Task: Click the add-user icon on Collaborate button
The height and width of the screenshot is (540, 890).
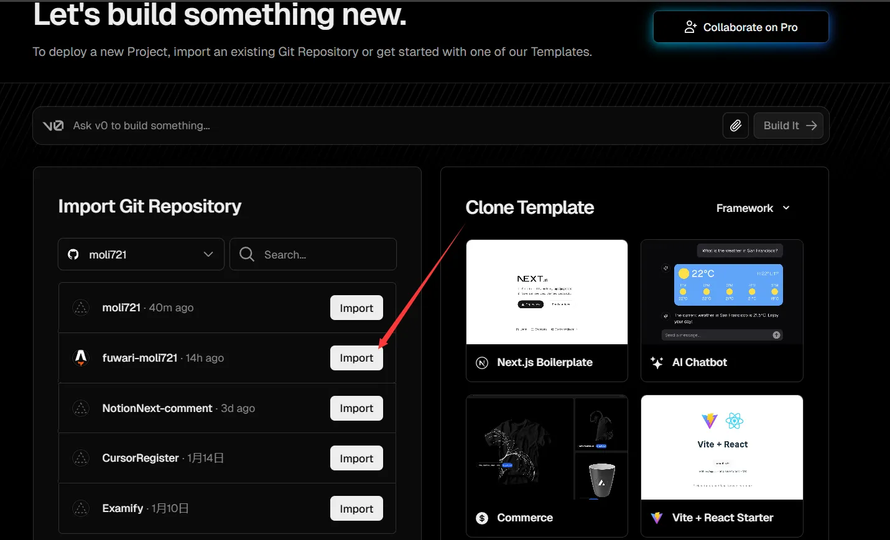Action: (690, 27)
